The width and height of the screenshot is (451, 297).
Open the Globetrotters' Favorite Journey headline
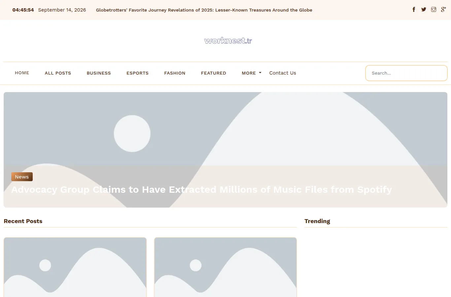[204, 10]
